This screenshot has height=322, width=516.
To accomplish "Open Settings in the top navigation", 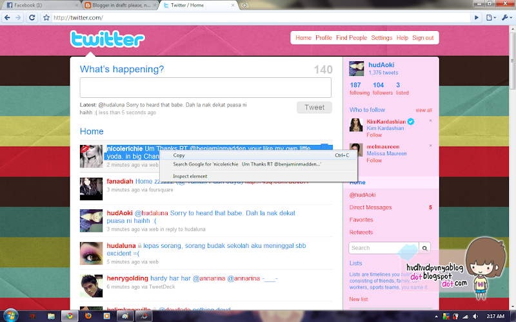I will 382,38.
